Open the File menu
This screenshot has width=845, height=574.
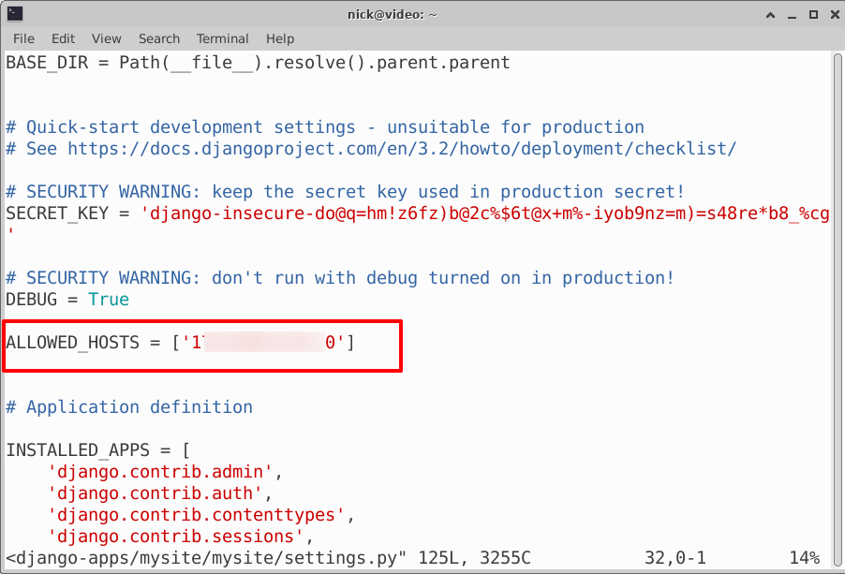[23, 38]
